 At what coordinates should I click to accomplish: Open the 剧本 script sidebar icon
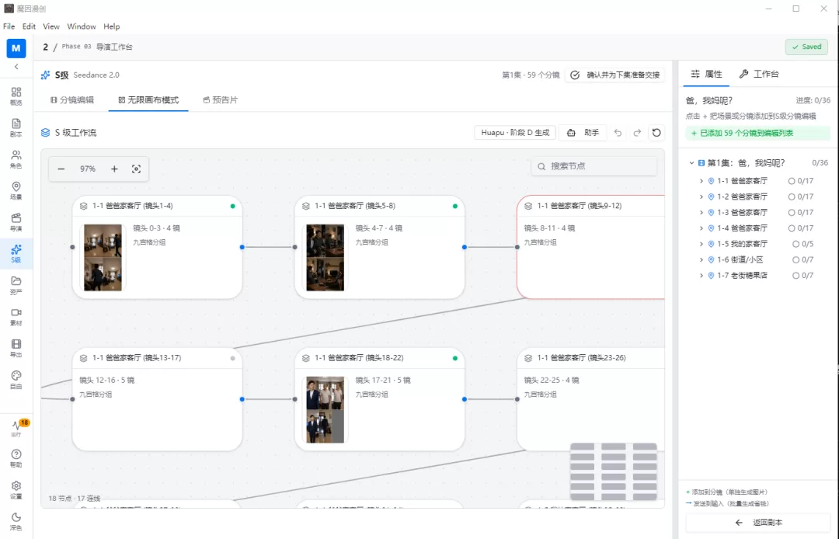(16, 127)
